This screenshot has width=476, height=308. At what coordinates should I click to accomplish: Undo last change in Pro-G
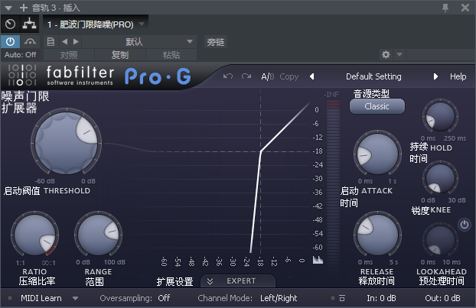click(x=228, y=76)
